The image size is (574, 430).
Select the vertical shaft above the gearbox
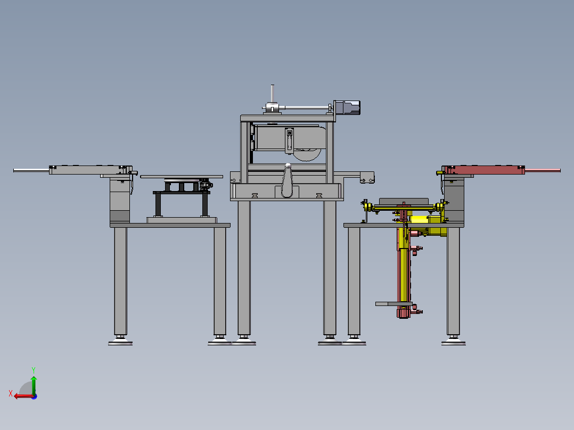273,94
